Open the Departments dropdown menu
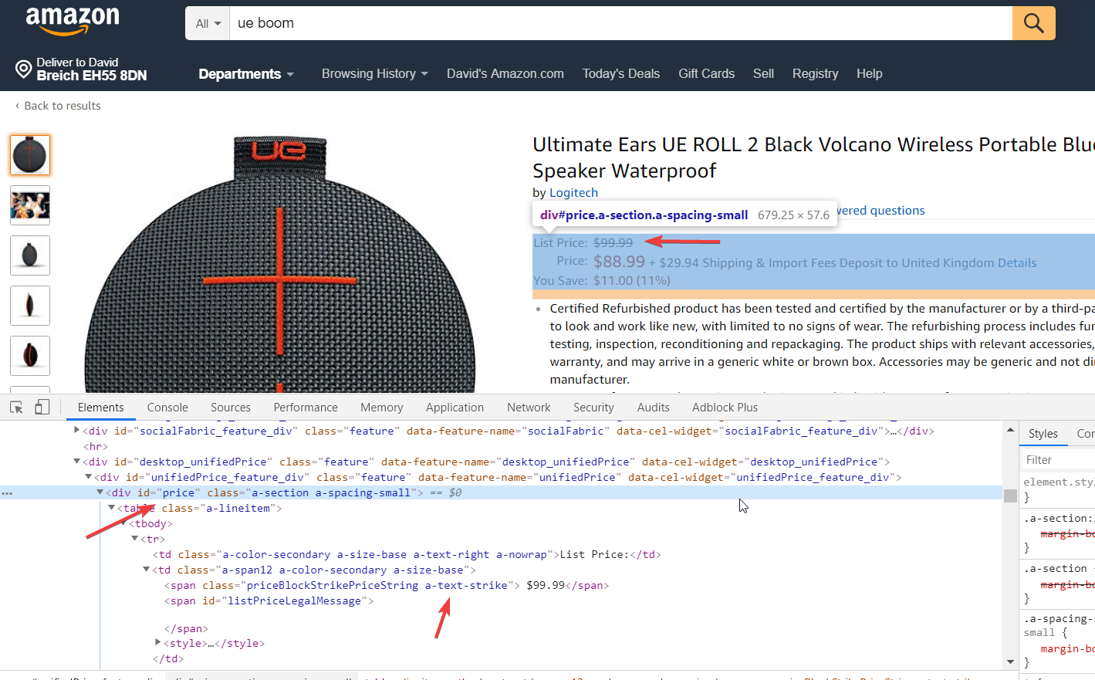This screenshot has width=1095, height=680. click(246, 74)
